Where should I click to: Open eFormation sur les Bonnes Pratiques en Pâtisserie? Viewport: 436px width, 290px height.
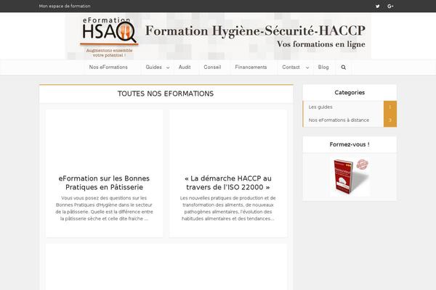[104, 183]
